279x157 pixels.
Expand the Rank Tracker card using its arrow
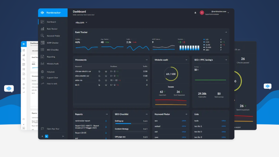226,32
